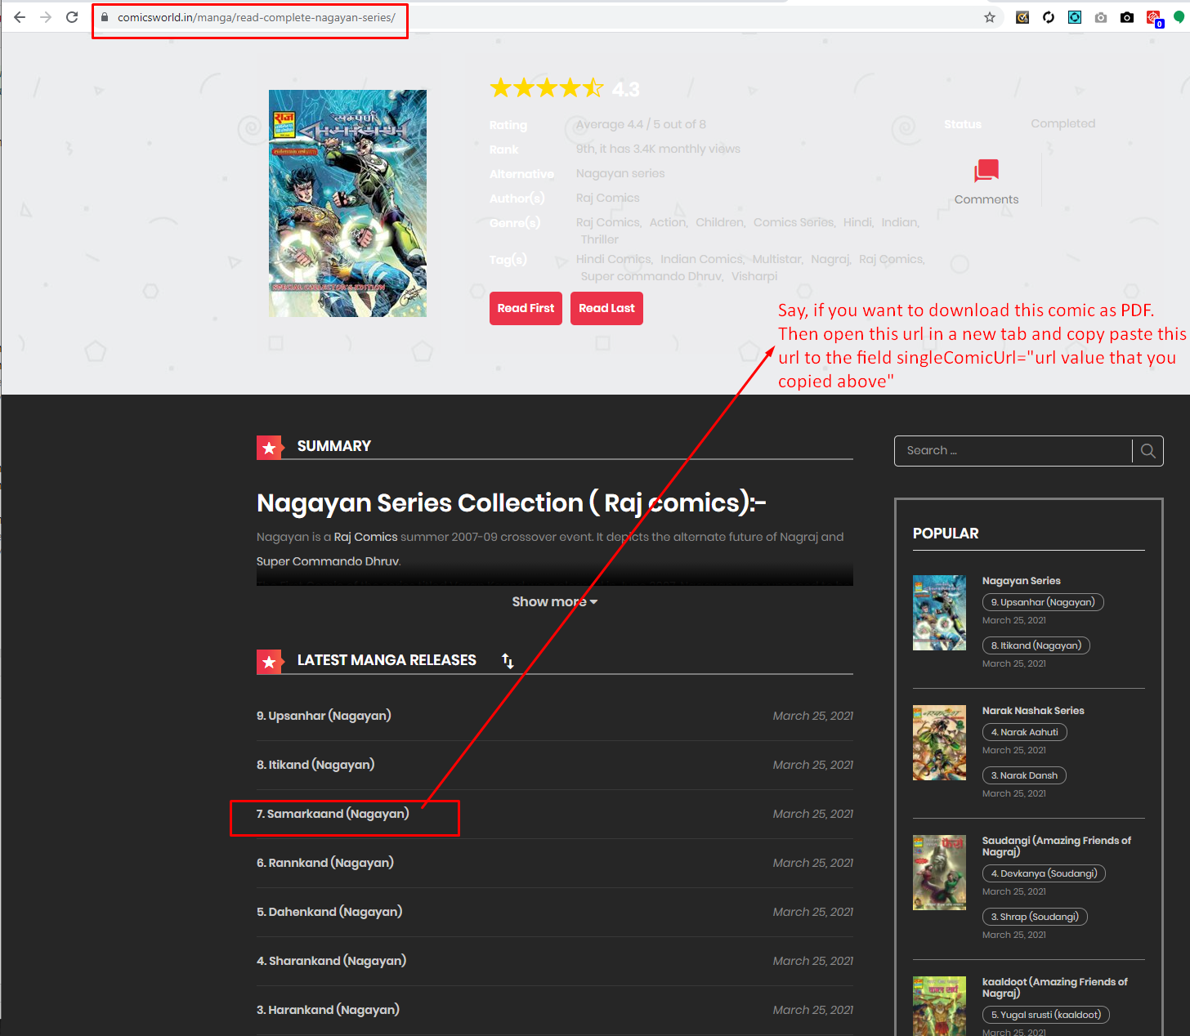Screen dimensions: 1190x1036
Task: Click the Comments speech bubble icon
Action: [x=986, y=171]
